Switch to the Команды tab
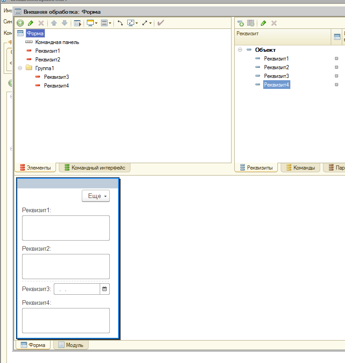 point(301,168)
